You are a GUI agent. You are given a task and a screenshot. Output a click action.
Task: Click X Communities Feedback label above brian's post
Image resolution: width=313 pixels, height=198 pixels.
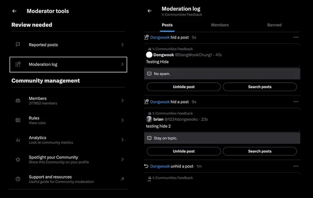point(173,113)
